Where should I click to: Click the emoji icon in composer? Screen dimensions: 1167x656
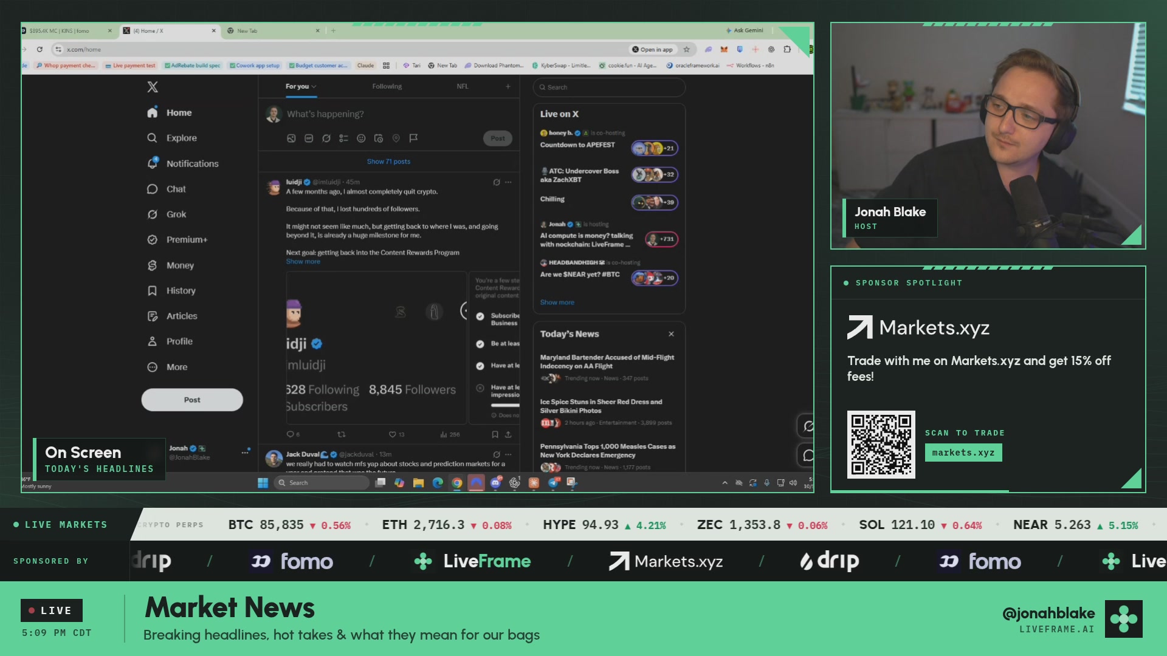[361, 138]
